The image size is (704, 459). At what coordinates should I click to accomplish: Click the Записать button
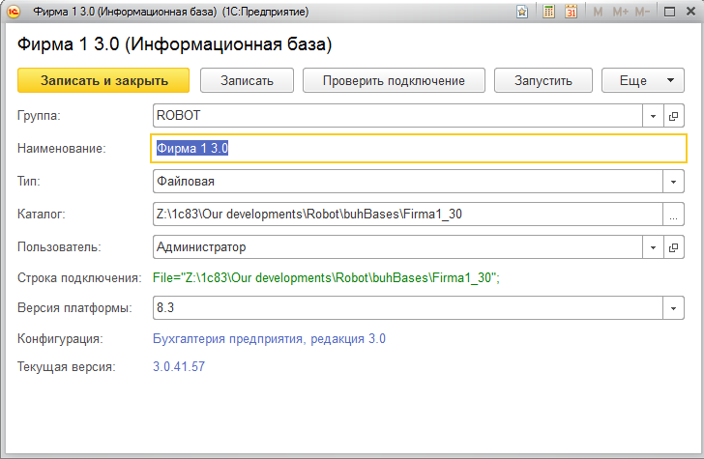(247, 80)
